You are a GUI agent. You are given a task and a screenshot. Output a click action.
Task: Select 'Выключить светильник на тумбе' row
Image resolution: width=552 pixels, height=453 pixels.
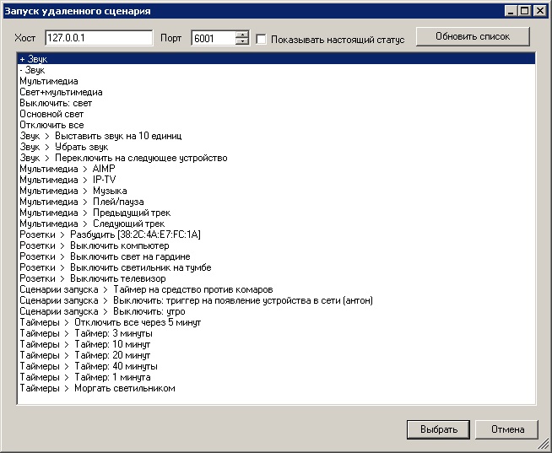point(276,267)
